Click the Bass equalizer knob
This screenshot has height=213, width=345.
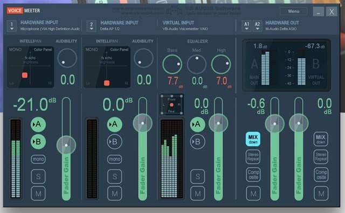click(x=172, y=64)
